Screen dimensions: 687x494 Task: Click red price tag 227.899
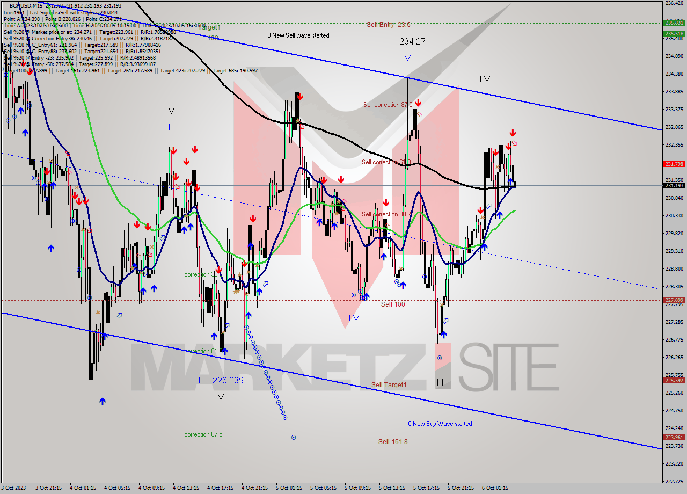pos(674,300)
